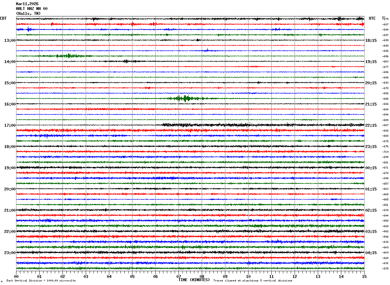Select the 18:00 CDT time label
390x285 pixels.
[x=10, y=146]
